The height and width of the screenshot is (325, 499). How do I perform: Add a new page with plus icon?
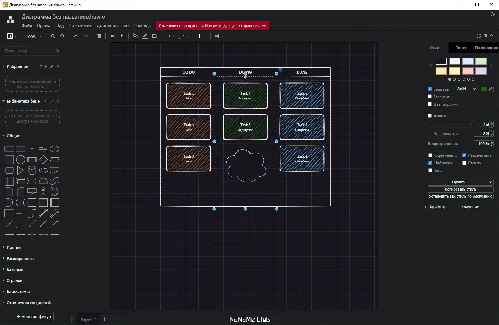(x=105, y=319)
